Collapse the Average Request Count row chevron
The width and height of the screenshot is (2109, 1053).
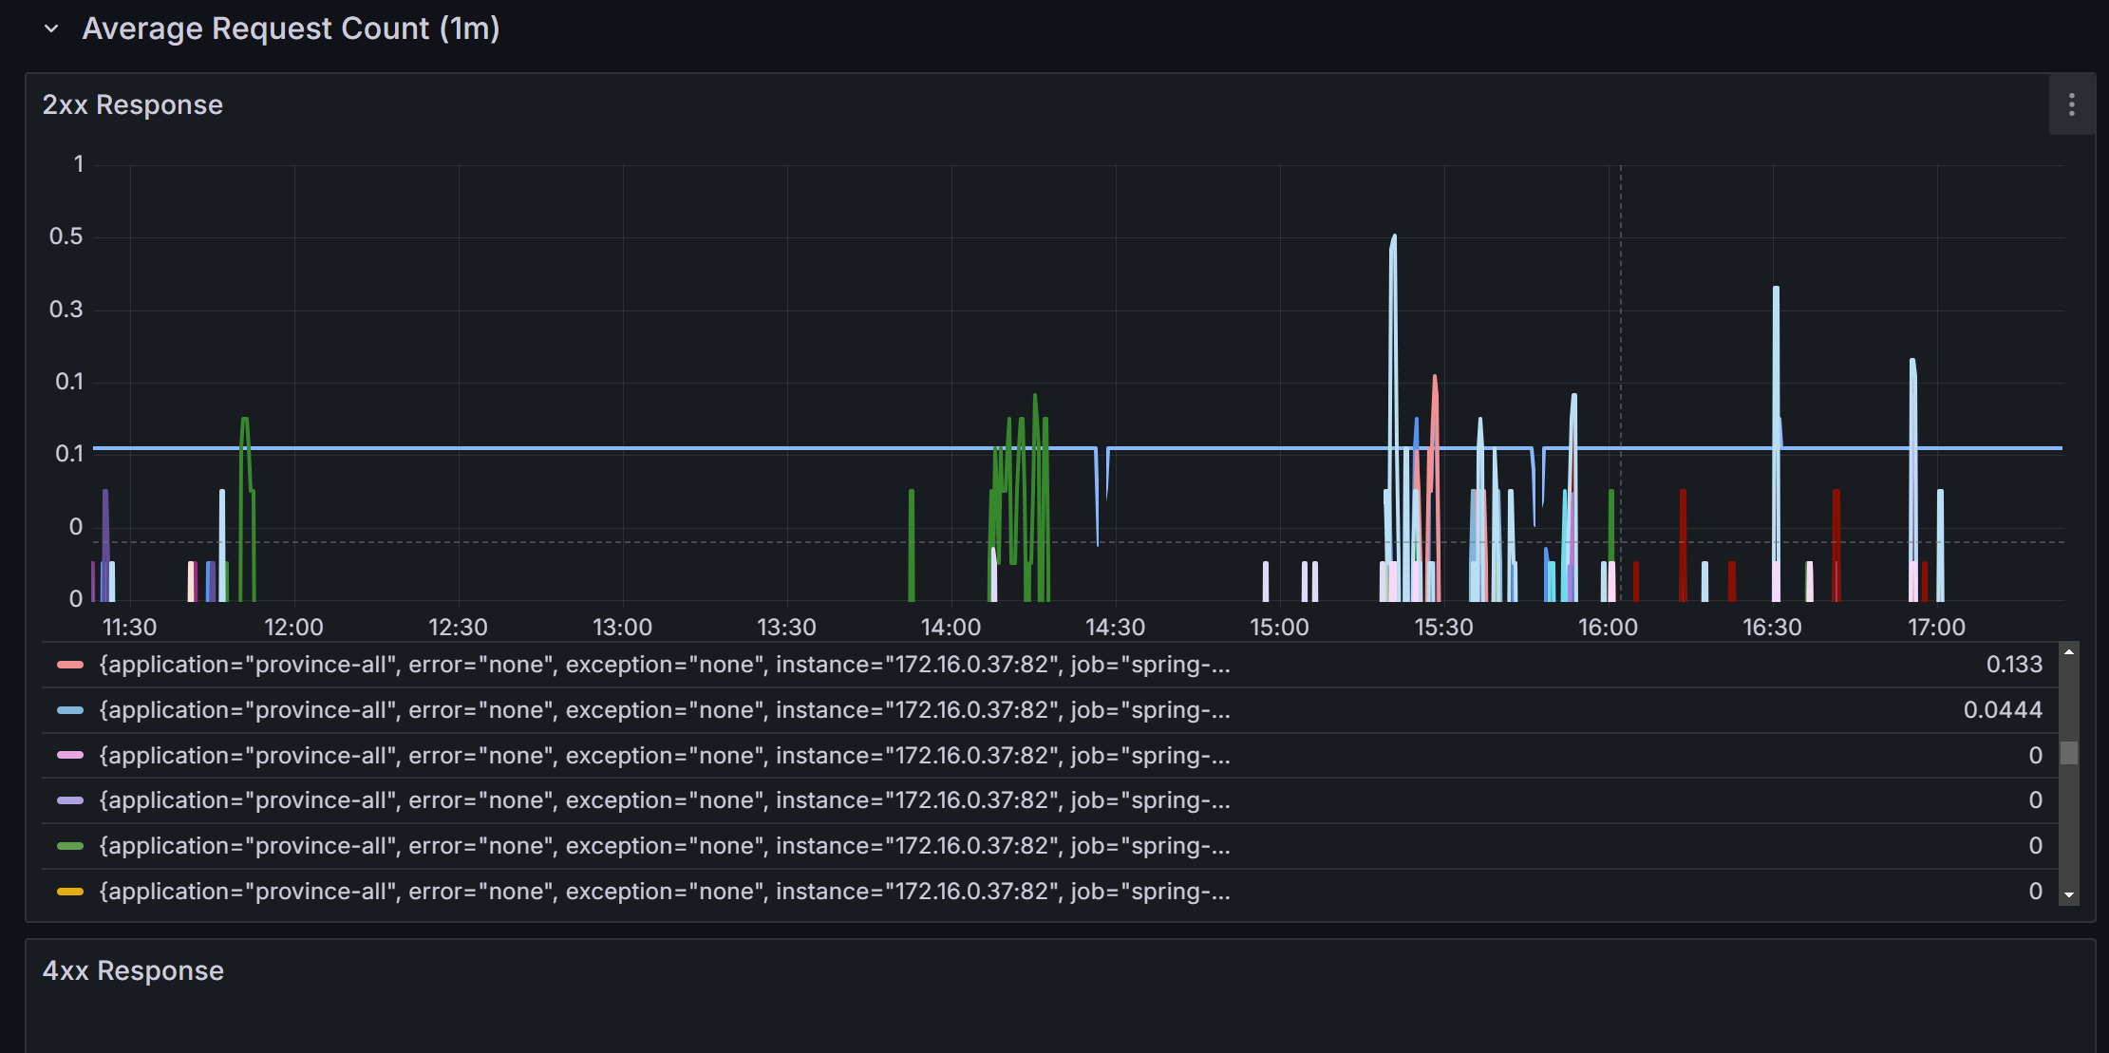click(x=52, y=29)
